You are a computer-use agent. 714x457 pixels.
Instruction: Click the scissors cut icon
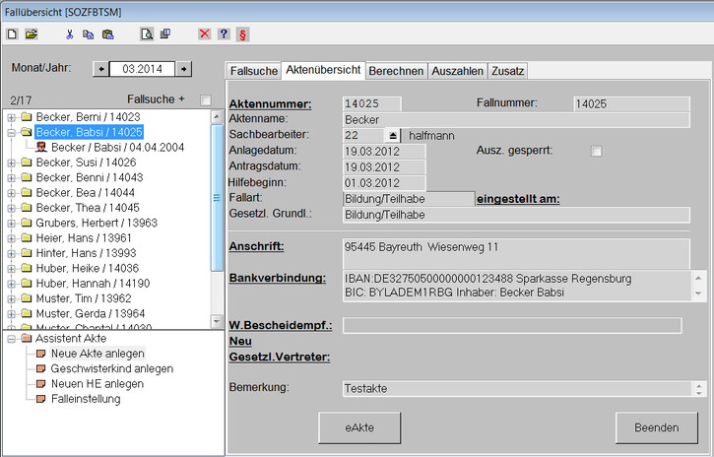[x=70, y=33]
